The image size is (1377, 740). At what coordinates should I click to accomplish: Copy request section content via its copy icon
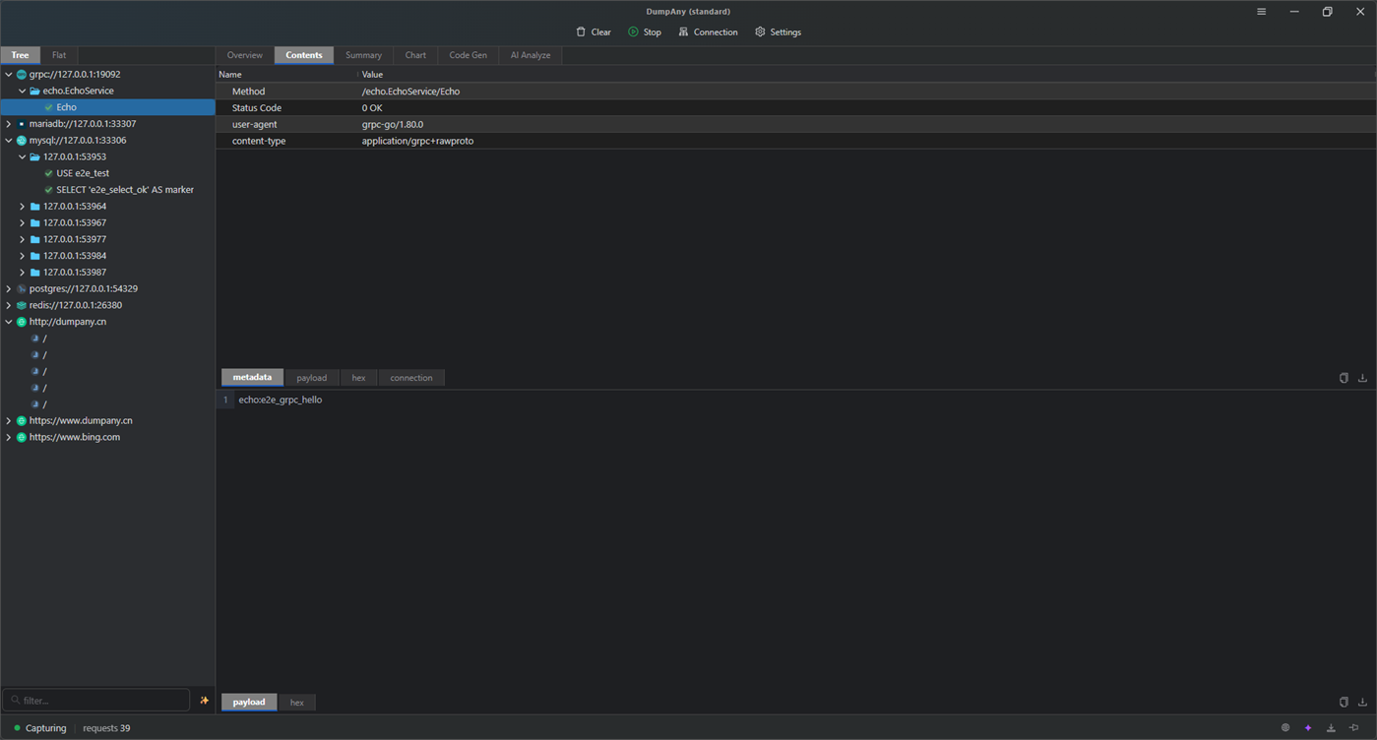[1344, 378]
